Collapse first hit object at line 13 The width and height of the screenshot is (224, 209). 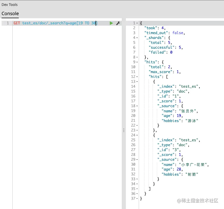tap(137, 82)
